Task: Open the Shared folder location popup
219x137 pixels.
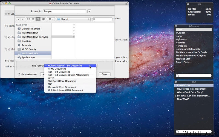Action: pos(73,19)
